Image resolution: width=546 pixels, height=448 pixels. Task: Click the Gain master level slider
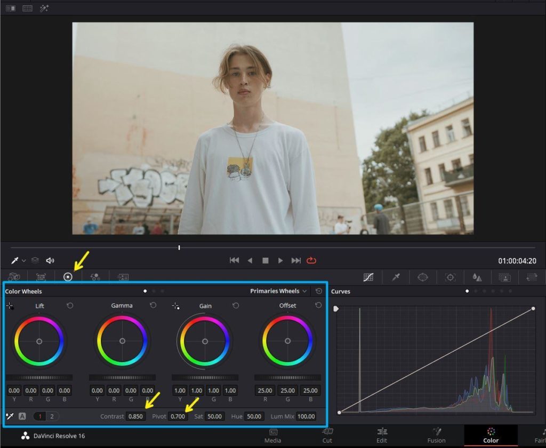click(x=205, y=377)
